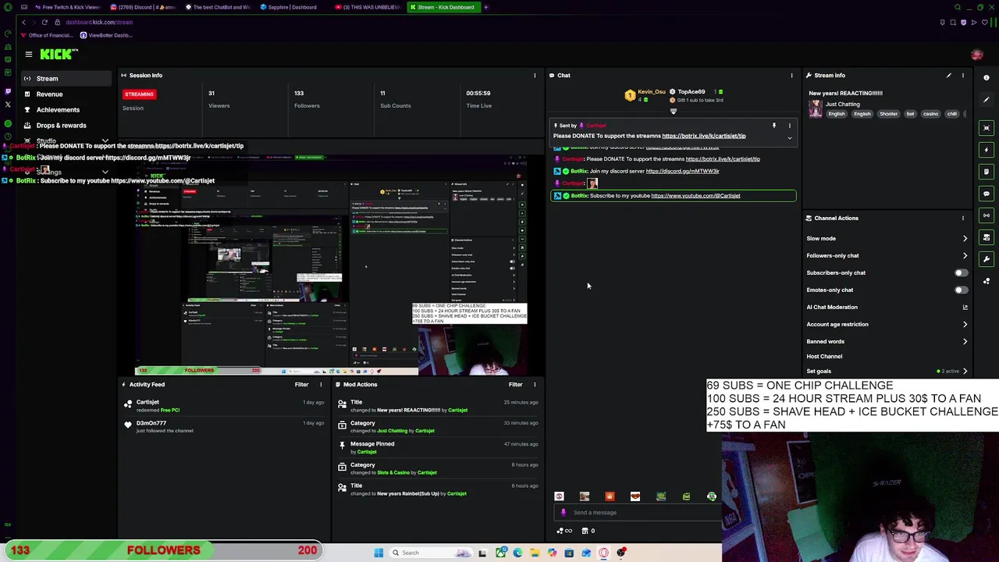999x562 pixels.
Task: Open Mod Actions Filter dropdown
Action: (515, 385)
